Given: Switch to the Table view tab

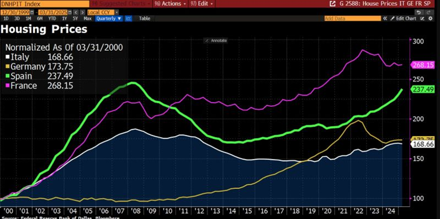Looking at the screenshot, I should 144,18.
